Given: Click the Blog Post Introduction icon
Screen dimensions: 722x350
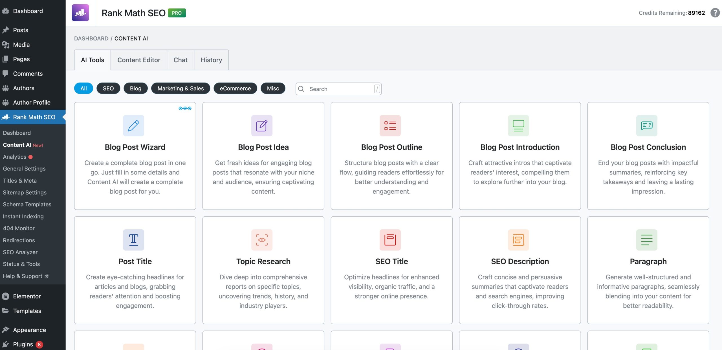Looking at the screenshot, I should (x=519, y=126).
